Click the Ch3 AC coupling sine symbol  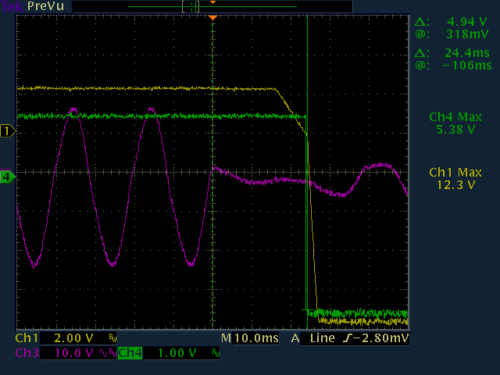(x=103, y=352)
